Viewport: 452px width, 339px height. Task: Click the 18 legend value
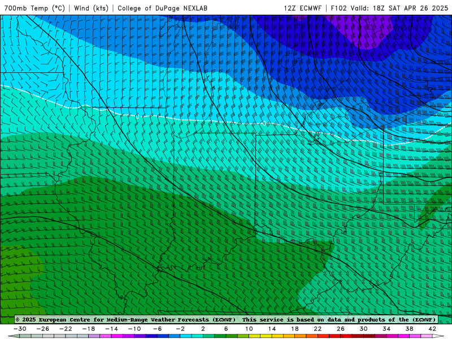point(294,329)
